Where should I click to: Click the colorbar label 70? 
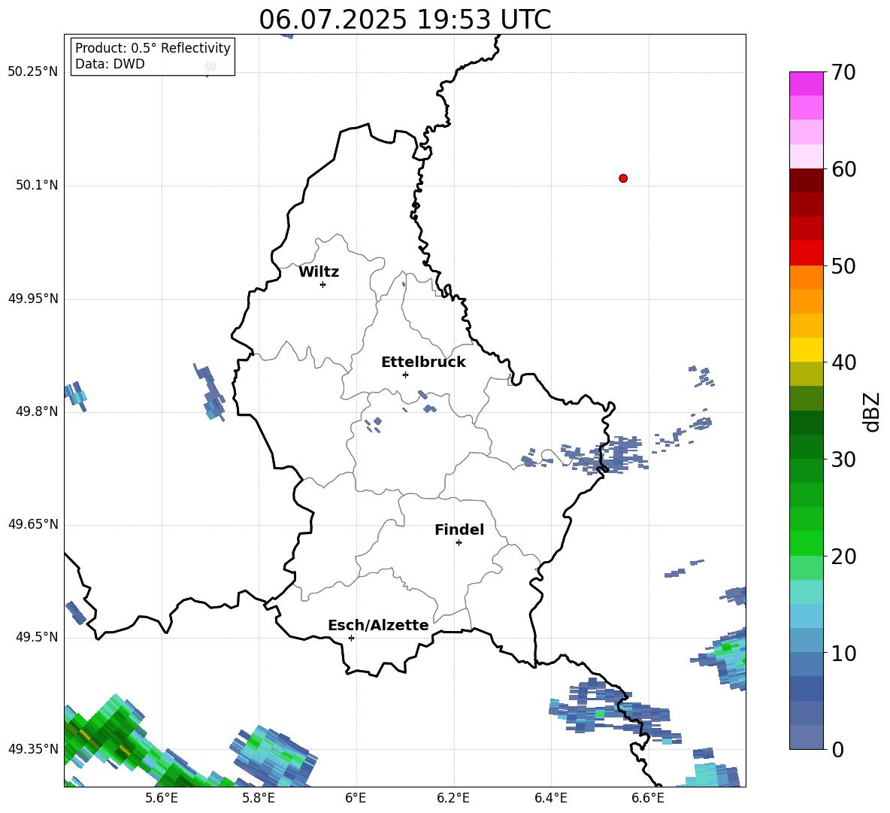pos(843,73)
